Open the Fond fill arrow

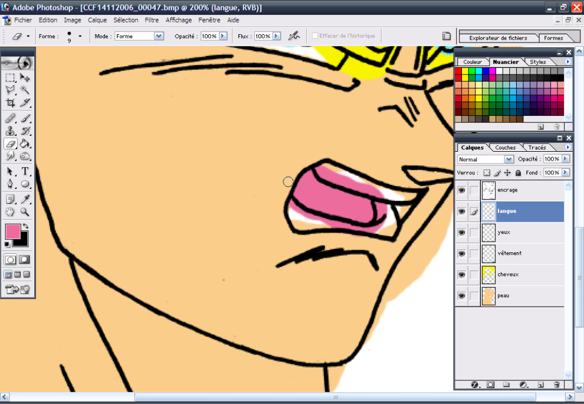pos(565,172)
